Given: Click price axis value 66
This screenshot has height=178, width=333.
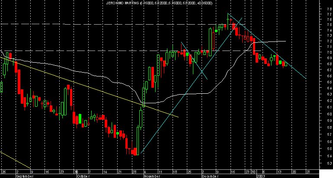Looking at the screenshot, I should [x=330, y=76].
